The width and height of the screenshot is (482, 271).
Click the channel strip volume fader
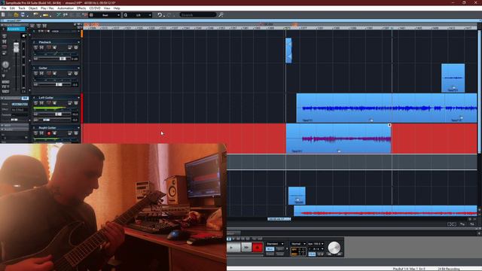coord(16,47)
